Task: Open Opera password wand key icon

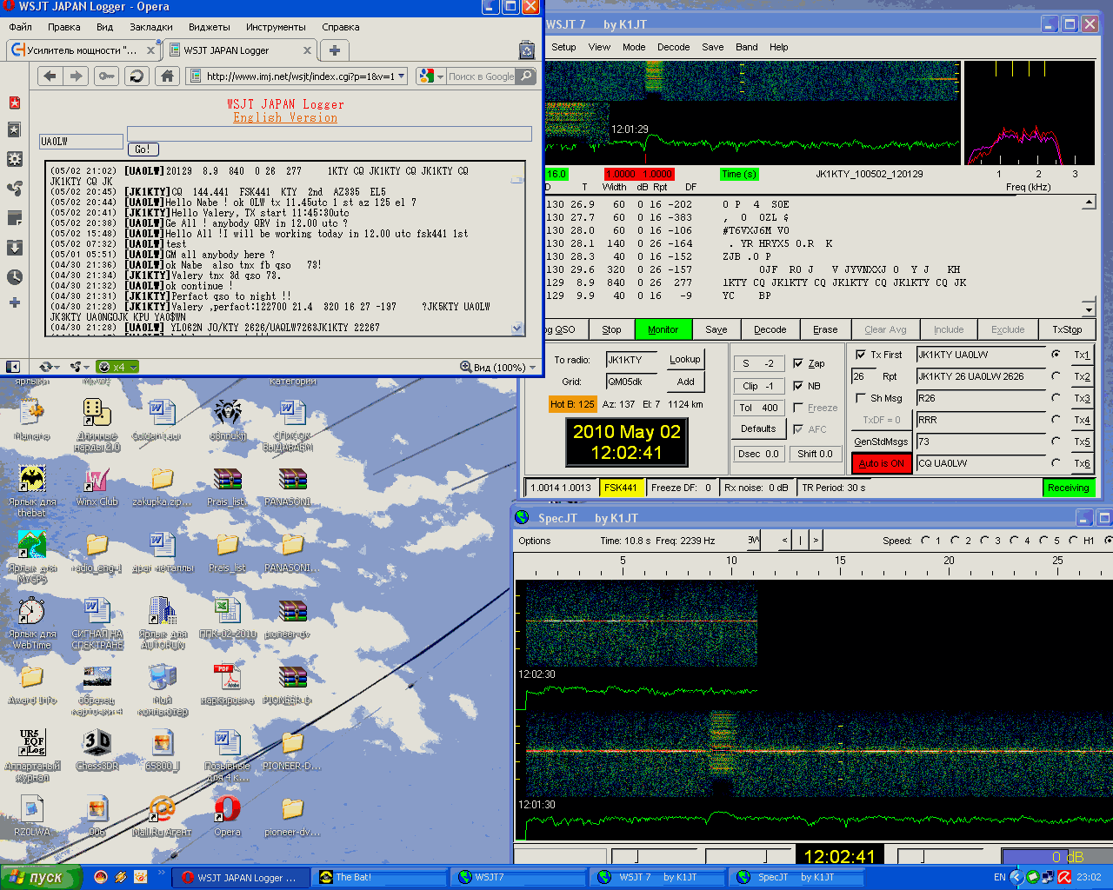Action: (x=106, y=76)
